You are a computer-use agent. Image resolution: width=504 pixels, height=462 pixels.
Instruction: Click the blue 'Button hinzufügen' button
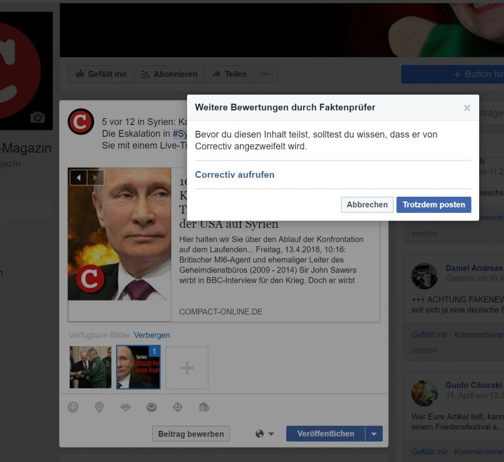pos(453,74)
